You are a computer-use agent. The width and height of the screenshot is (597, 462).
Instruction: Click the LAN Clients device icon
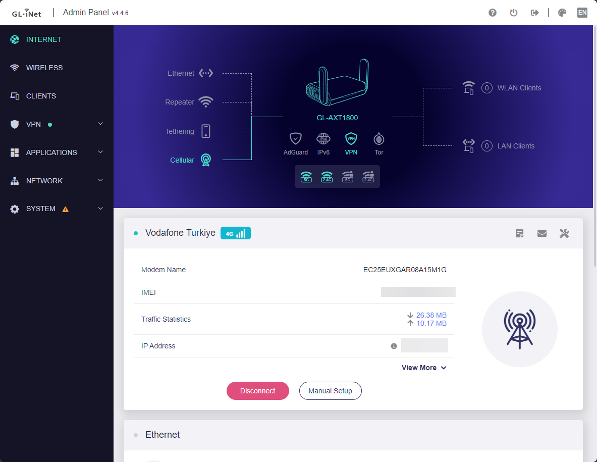click(x=469, y=146)
